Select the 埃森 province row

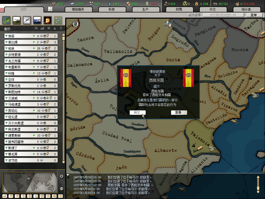31,36
